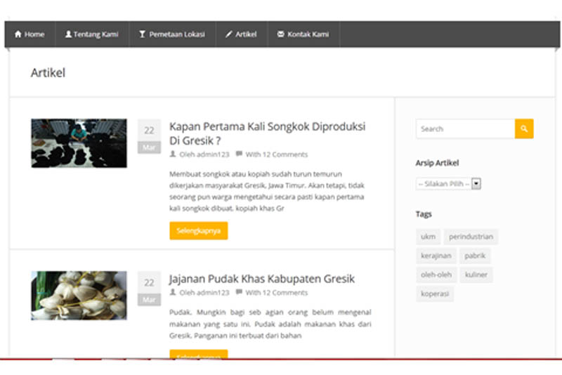Open Pemetaan Lokasi page
Screen dimensions: 562x375
click(x=172, y=34)
